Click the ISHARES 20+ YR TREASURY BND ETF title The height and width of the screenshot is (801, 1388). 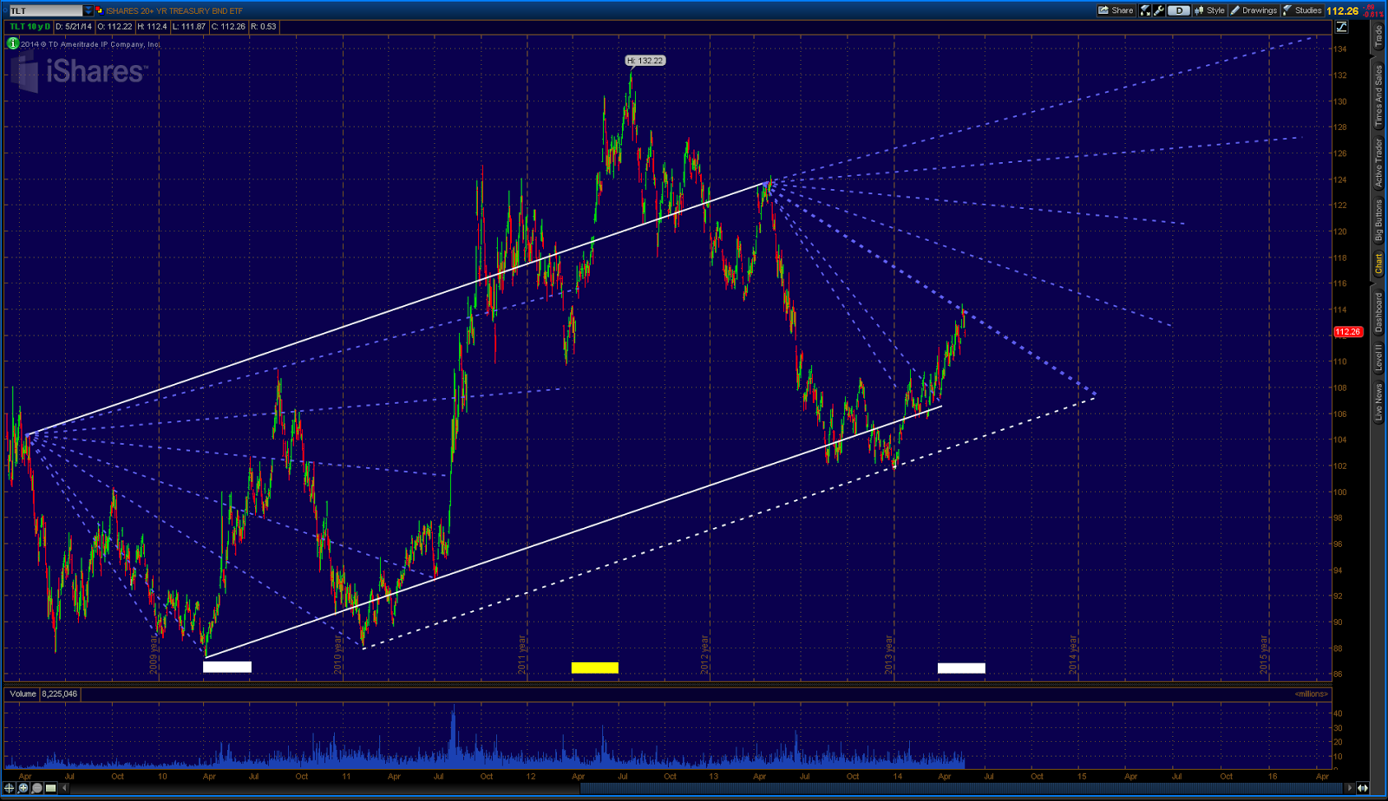pos(174,11)
